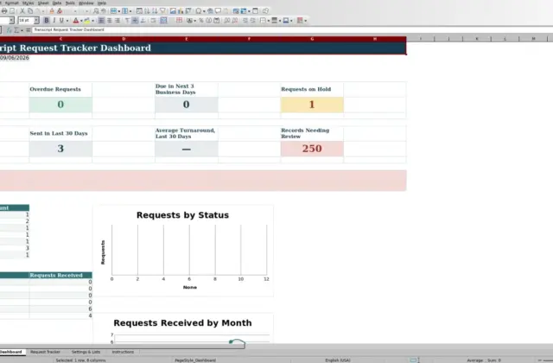Click the yellow background color swatch

point(86,20)
